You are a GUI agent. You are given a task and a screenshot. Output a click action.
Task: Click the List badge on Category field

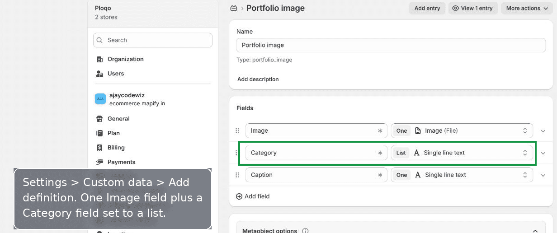pyautogui.click(x=401, y=153)
